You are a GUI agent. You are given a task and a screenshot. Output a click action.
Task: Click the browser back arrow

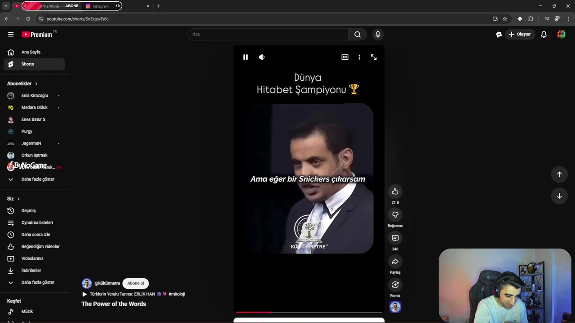[x=6, y=19]
